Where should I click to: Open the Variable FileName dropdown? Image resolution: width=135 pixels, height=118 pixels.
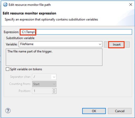point(100,44)
